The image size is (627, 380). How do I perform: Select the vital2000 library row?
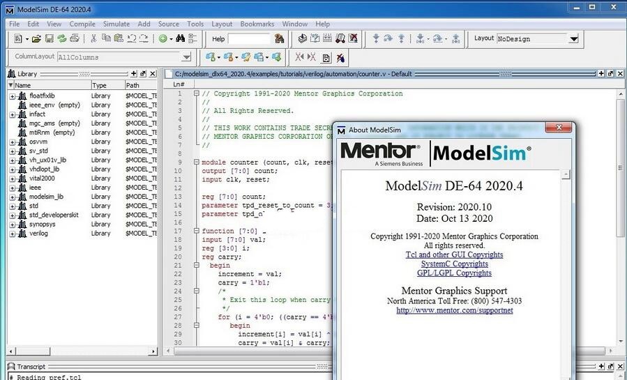click(x=42, y=178)
